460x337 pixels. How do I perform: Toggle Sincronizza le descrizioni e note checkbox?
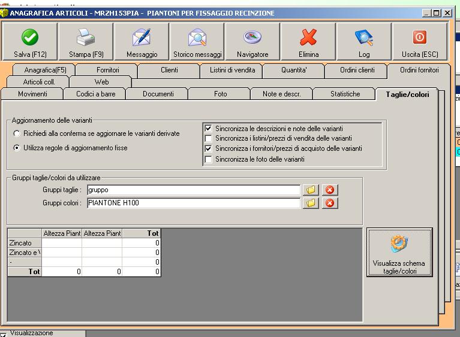pos(208,129)
